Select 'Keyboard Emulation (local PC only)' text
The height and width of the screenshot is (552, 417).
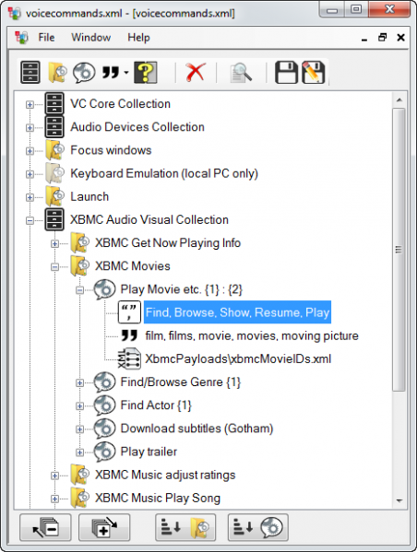point(164,173)
